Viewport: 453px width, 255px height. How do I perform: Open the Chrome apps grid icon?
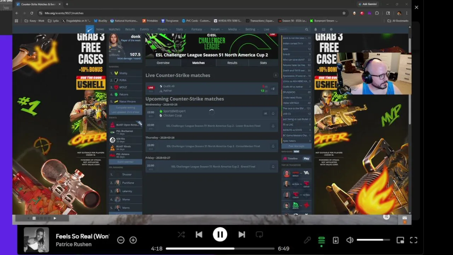tap(16, 21)
